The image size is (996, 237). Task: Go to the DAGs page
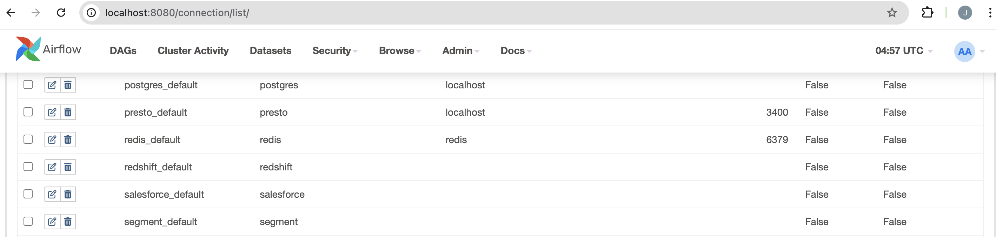(x=123, y=50)
